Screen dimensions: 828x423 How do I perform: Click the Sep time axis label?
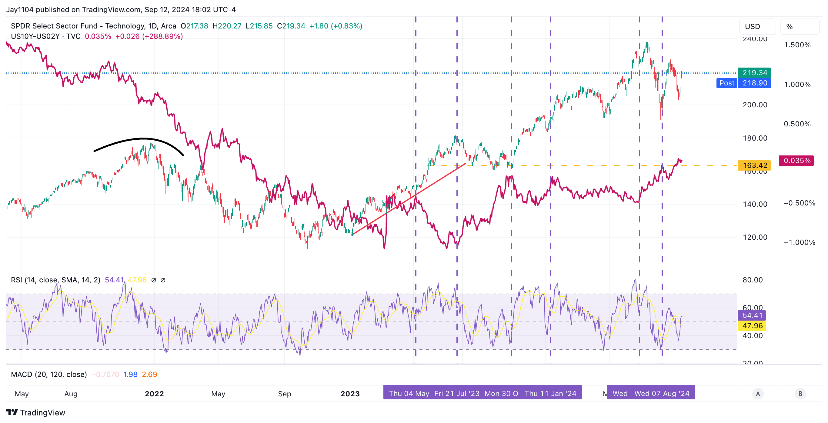pos(285,394)
